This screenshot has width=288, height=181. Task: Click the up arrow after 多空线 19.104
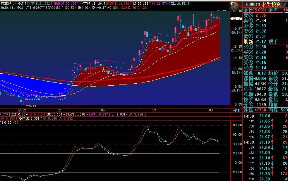[104, 4]
